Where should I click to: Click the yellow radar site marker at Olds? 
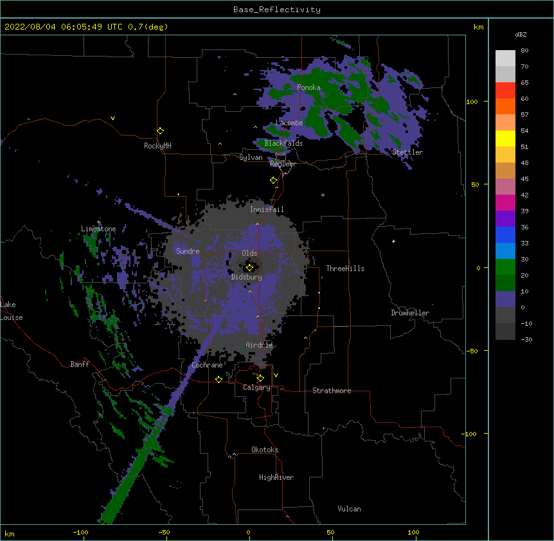(x=249, y=267)
